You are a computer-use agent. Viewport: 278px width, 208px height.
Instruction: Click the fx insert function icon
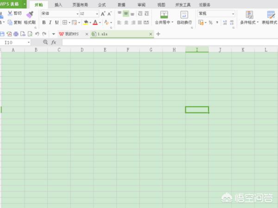(54, 42)
